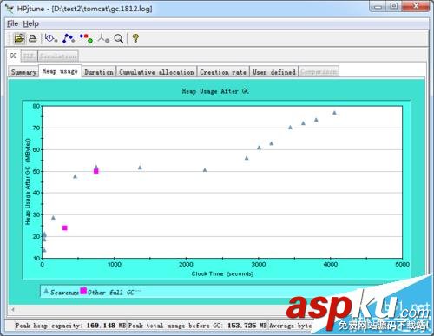The width and height of the screenshot is (434, 336).
Task: Click the 'Clock Time (seconds)' axis label
Action: (222, 273)
